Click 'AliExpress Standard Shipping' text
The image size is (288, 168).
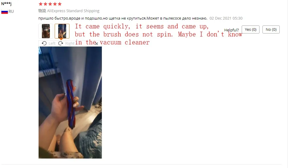[73, 11]
